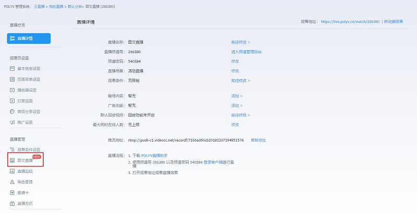Click 进入频道管理后台 link
Screen dimensions: 417x213
coord(246,52)
